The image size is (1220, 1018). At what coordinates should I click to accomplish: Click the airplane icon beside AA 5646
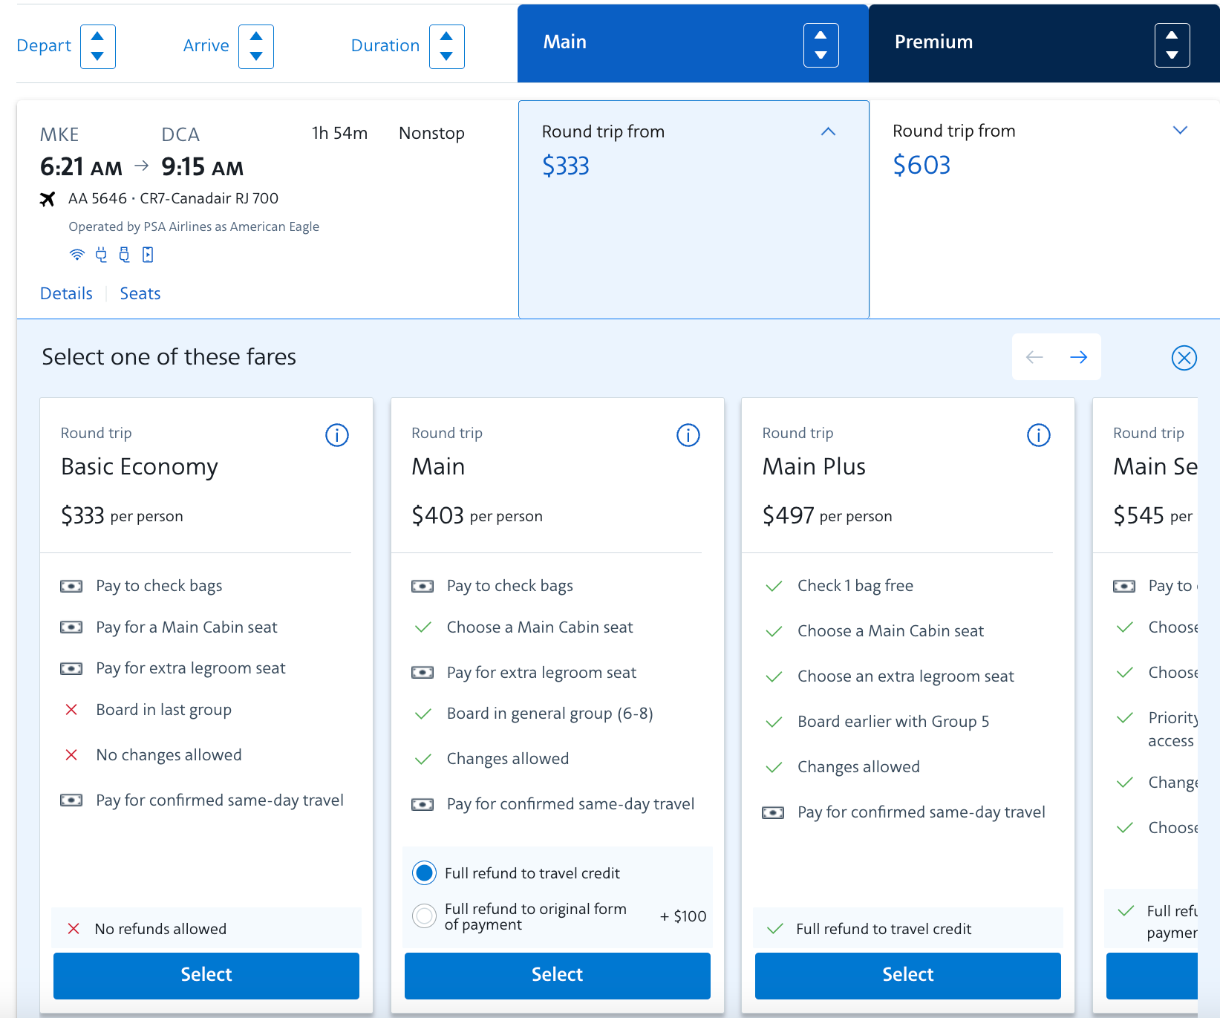[48, 198]
